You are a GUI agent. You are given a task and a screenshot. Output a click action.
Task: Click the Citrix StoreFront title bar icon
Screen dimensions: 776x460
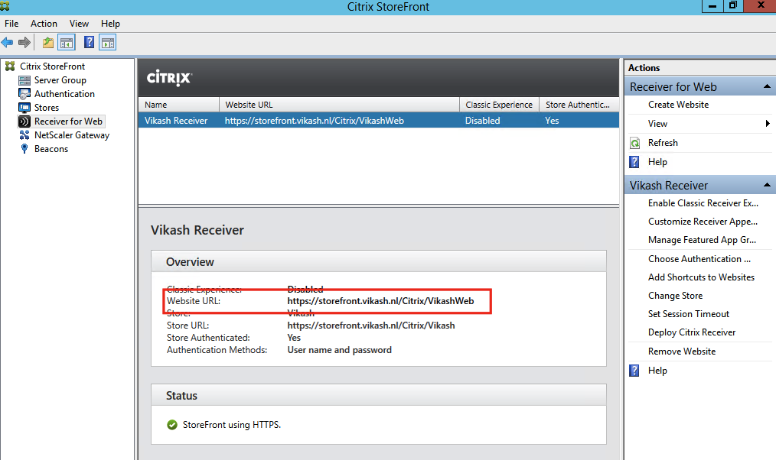coord(5,5)
